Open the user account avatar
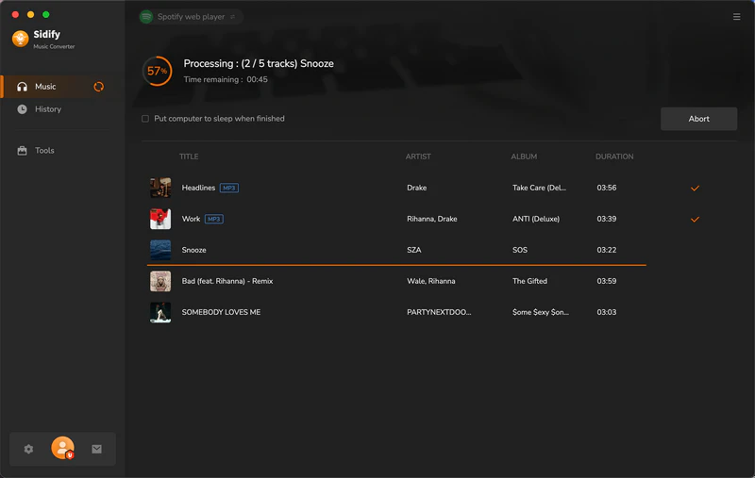 point(63,448)
